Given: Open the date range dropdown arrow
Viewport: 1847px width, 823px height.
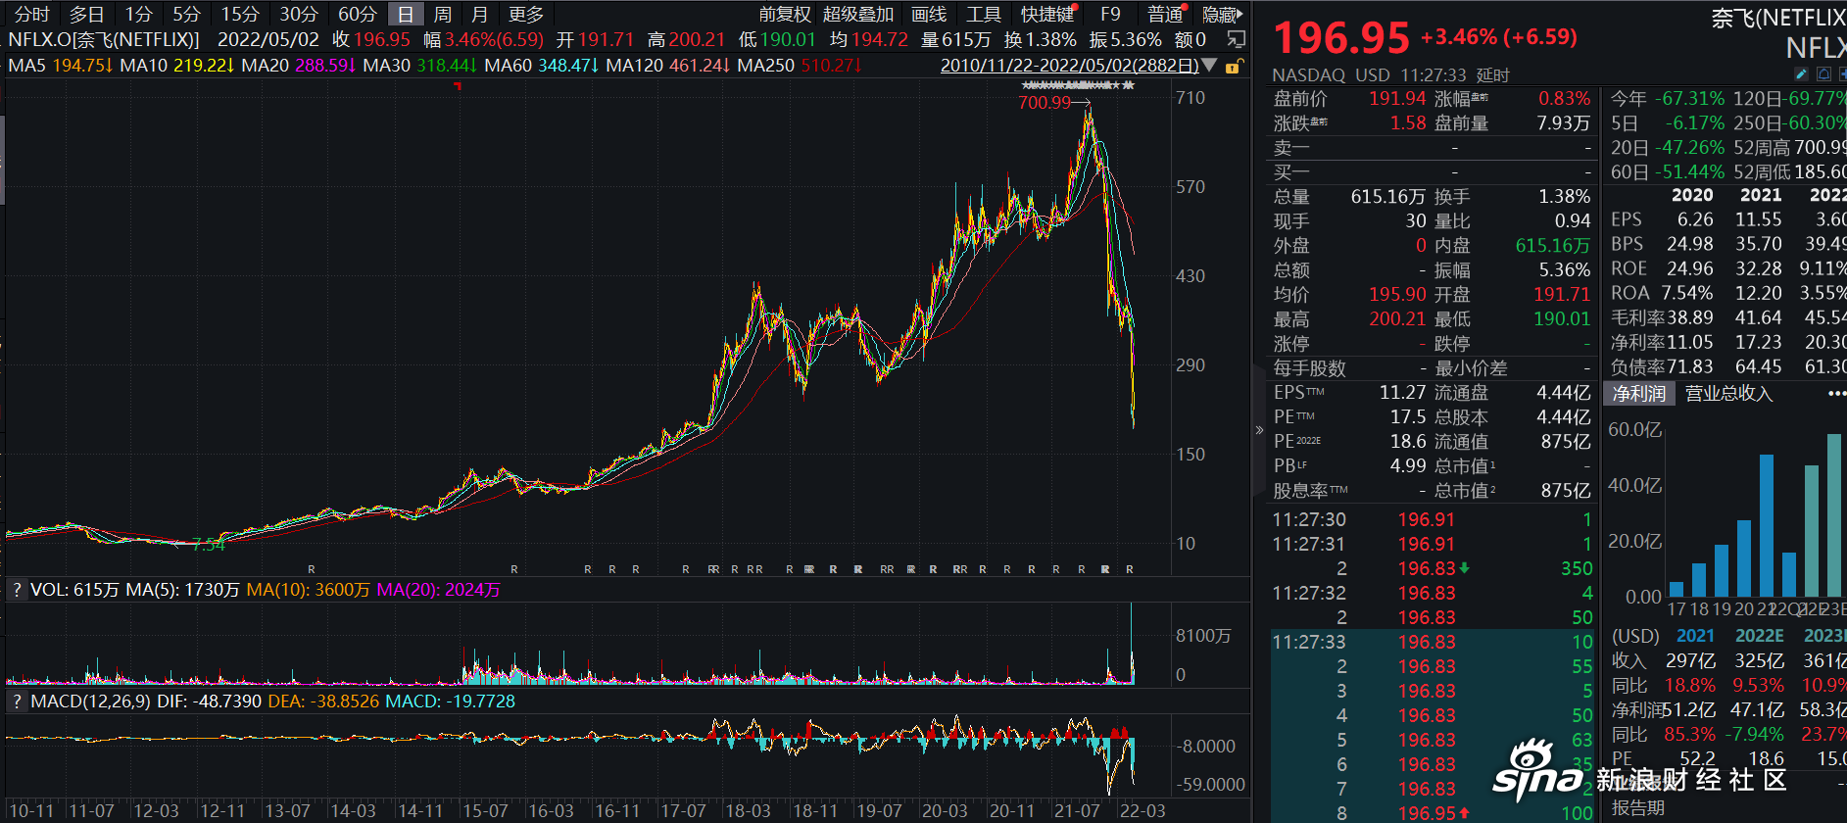Looking at the screenshot, I should pos(1210,66).
